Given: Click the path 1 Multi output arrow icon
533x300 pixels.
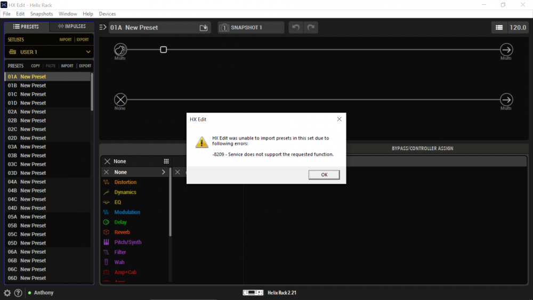Looking at the screenshot, I should (506, 50).
